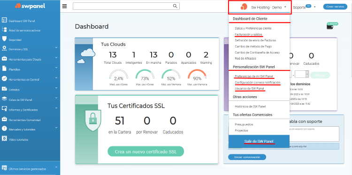Expand Herramientas de Control chevron
This screenshot has width=352, height=175.
coord(56,77)
